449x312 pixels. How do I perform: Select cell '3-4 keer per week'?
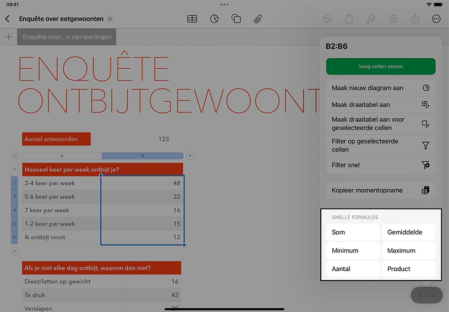[61, 183]
